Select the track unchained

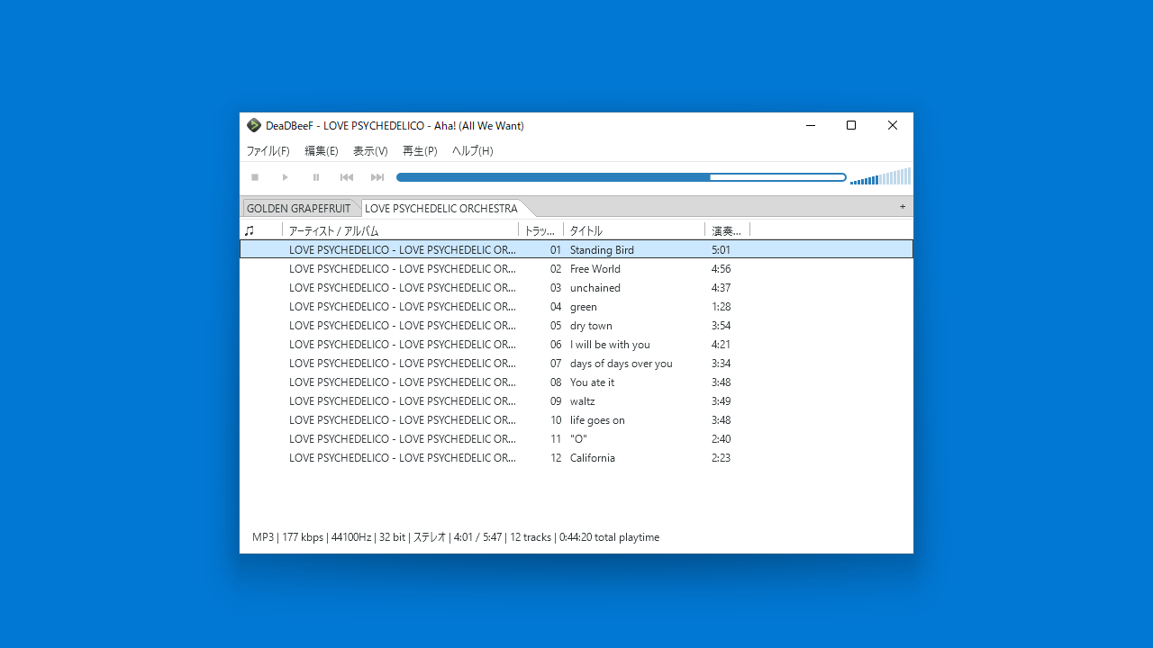(x=576, y=287)
